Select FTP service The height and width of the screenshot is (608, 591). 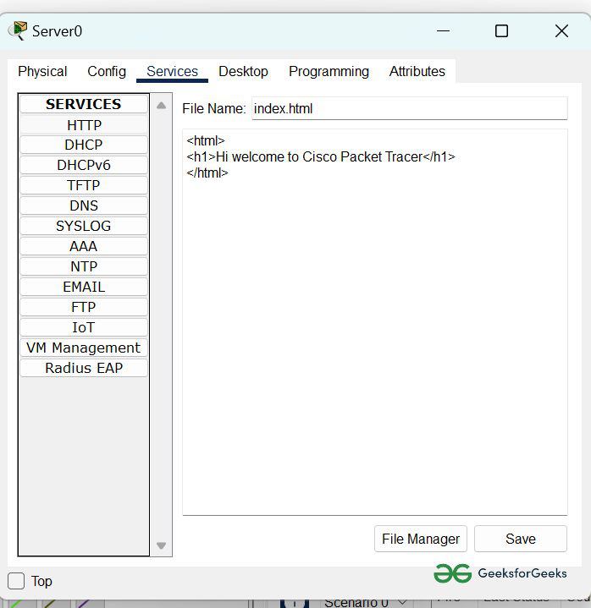pos(84,307)
